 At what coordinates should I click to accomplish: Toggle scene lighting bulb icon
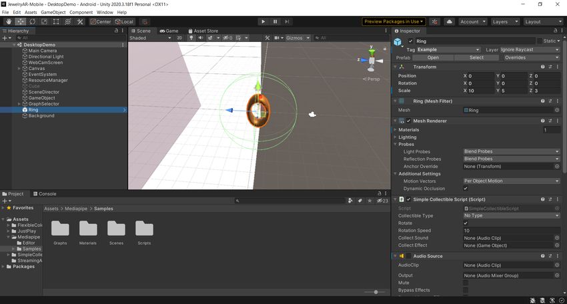[191, 38]
